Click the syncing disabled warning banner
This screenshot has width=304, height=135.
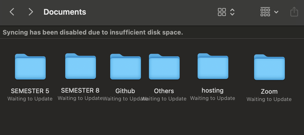[x=93, y=32]
